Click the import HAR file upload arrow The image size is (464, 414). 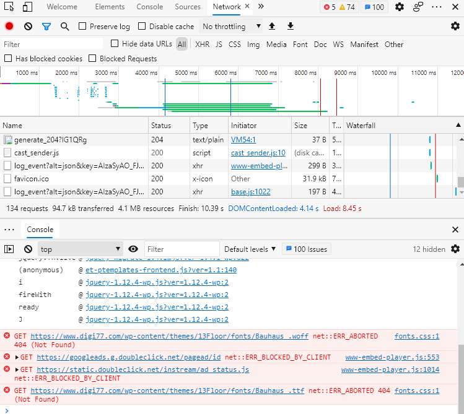coord(272,27)
